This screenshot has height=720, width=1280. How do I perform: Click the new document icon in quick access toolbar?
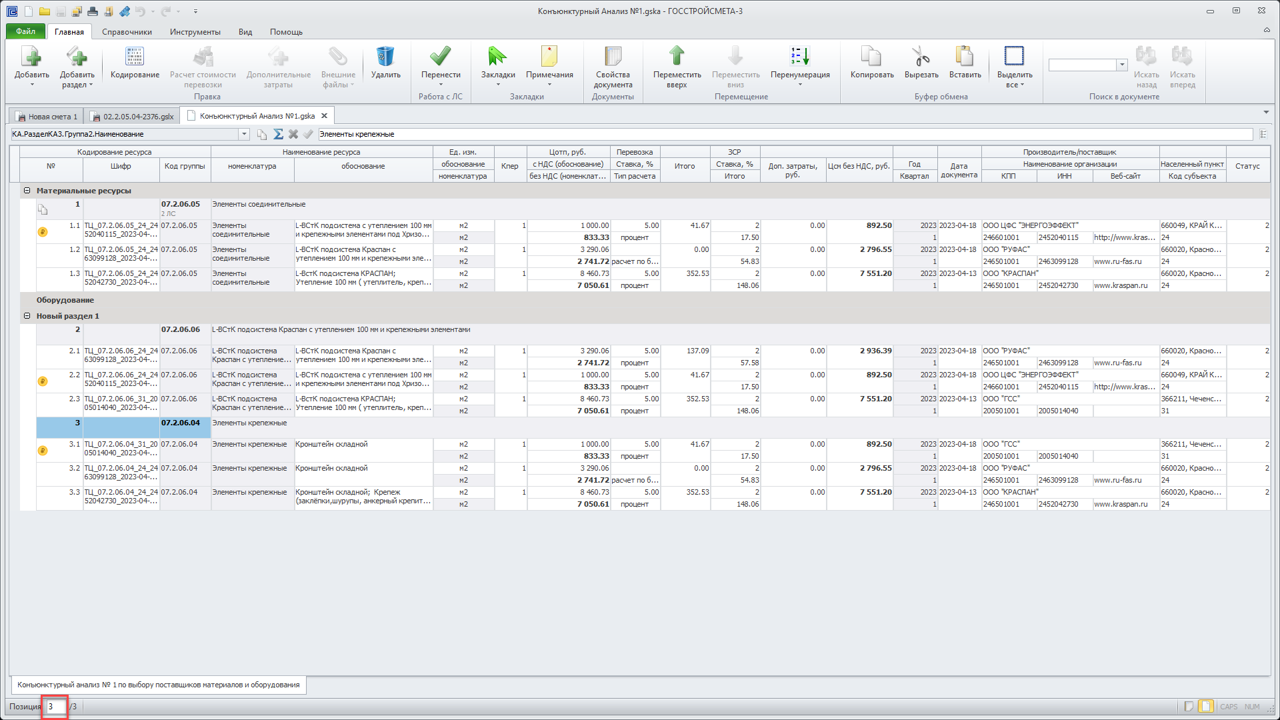(x=29, y=11)
